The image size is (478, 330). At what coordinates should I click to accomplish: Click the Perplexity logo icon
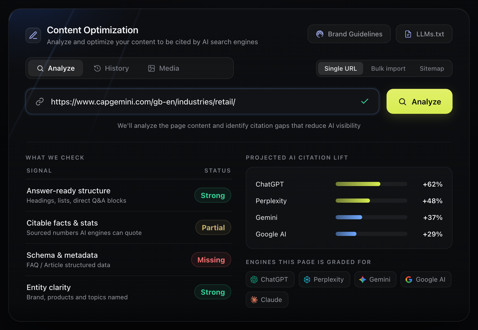tap(307, 279)
